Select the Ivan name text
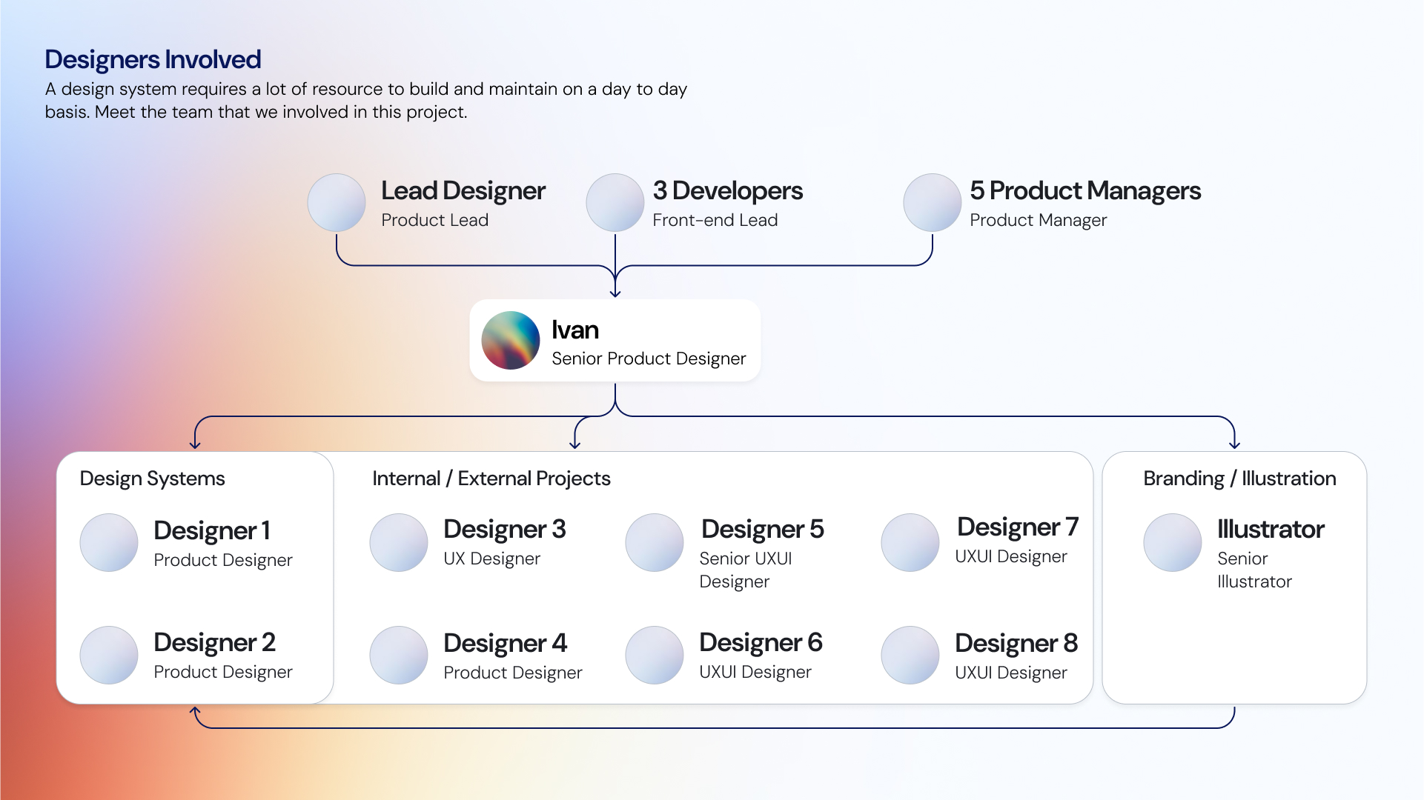The image size is (1424, 800). [575, 330]
